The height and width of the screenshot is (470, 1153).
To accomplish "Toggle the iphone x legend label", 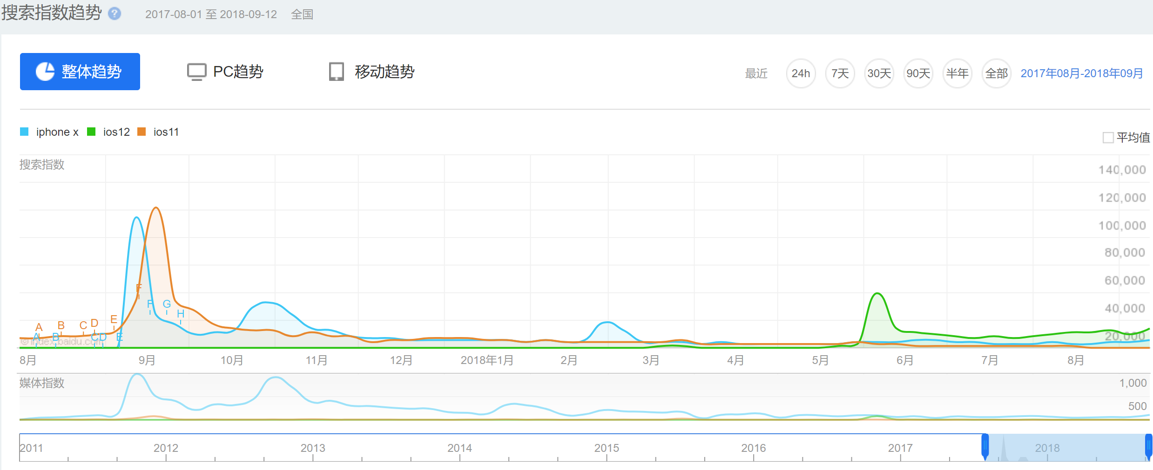I will point(57,132).
